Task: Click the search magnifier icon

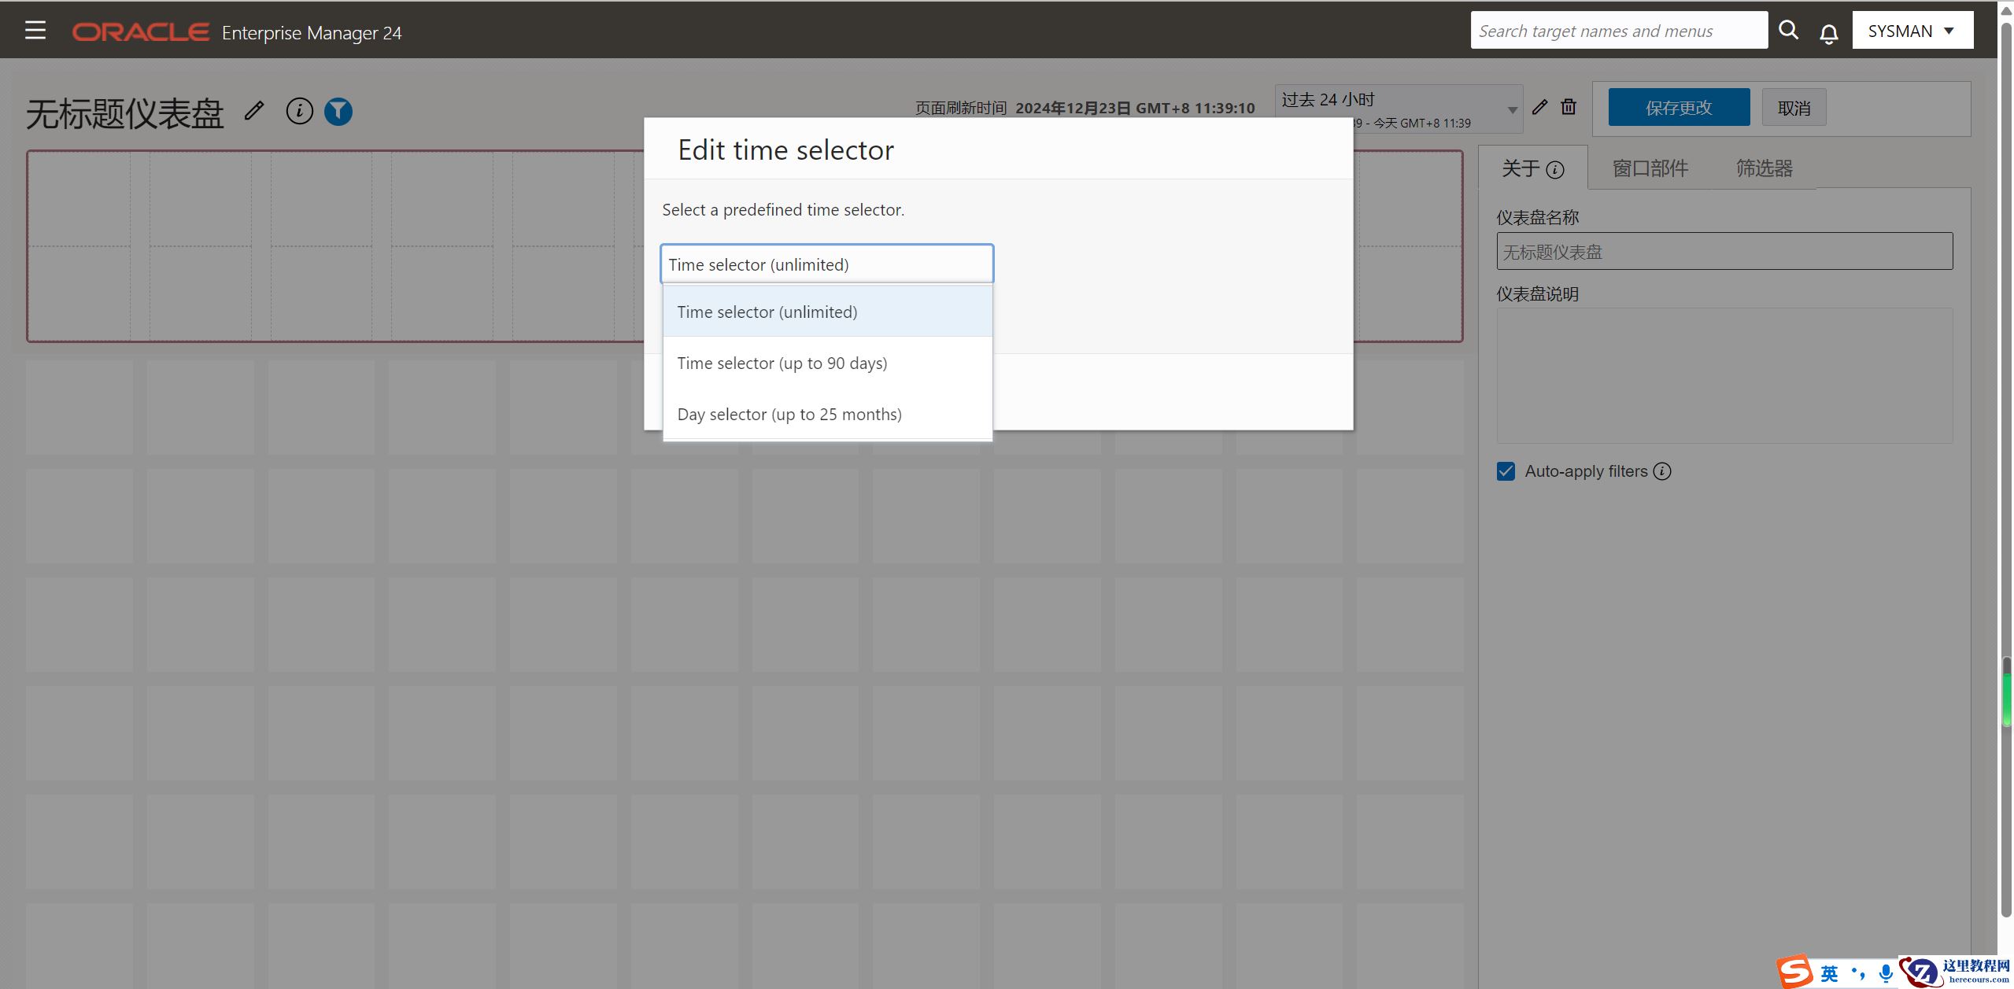Action: [x=1788, y=30]
